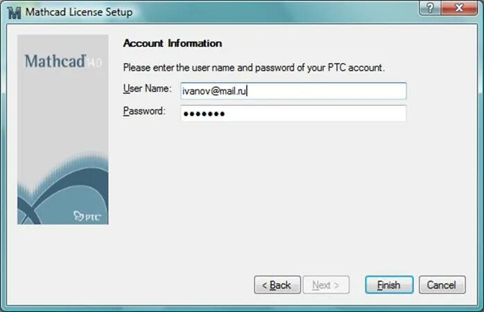Click the greyed-out Next button

(x=326, y=285)
